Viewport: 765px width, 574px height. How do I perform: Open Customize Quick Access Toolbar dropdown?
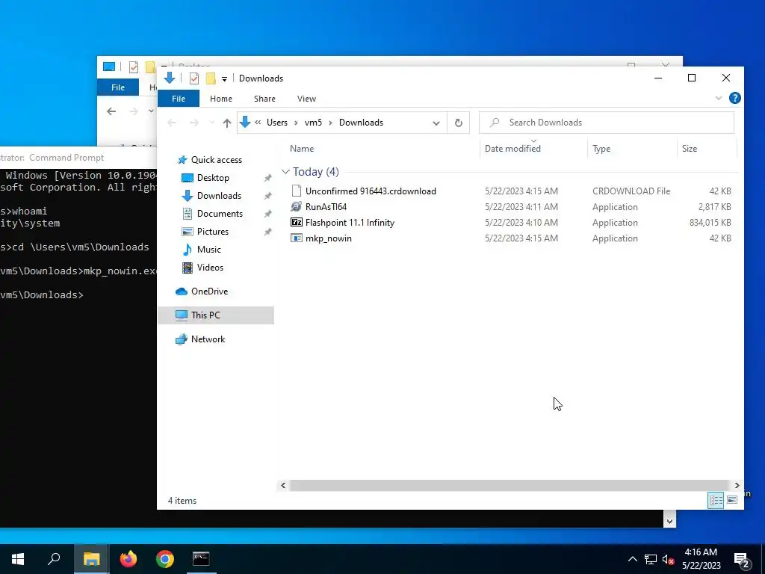(x=224, y=78)
